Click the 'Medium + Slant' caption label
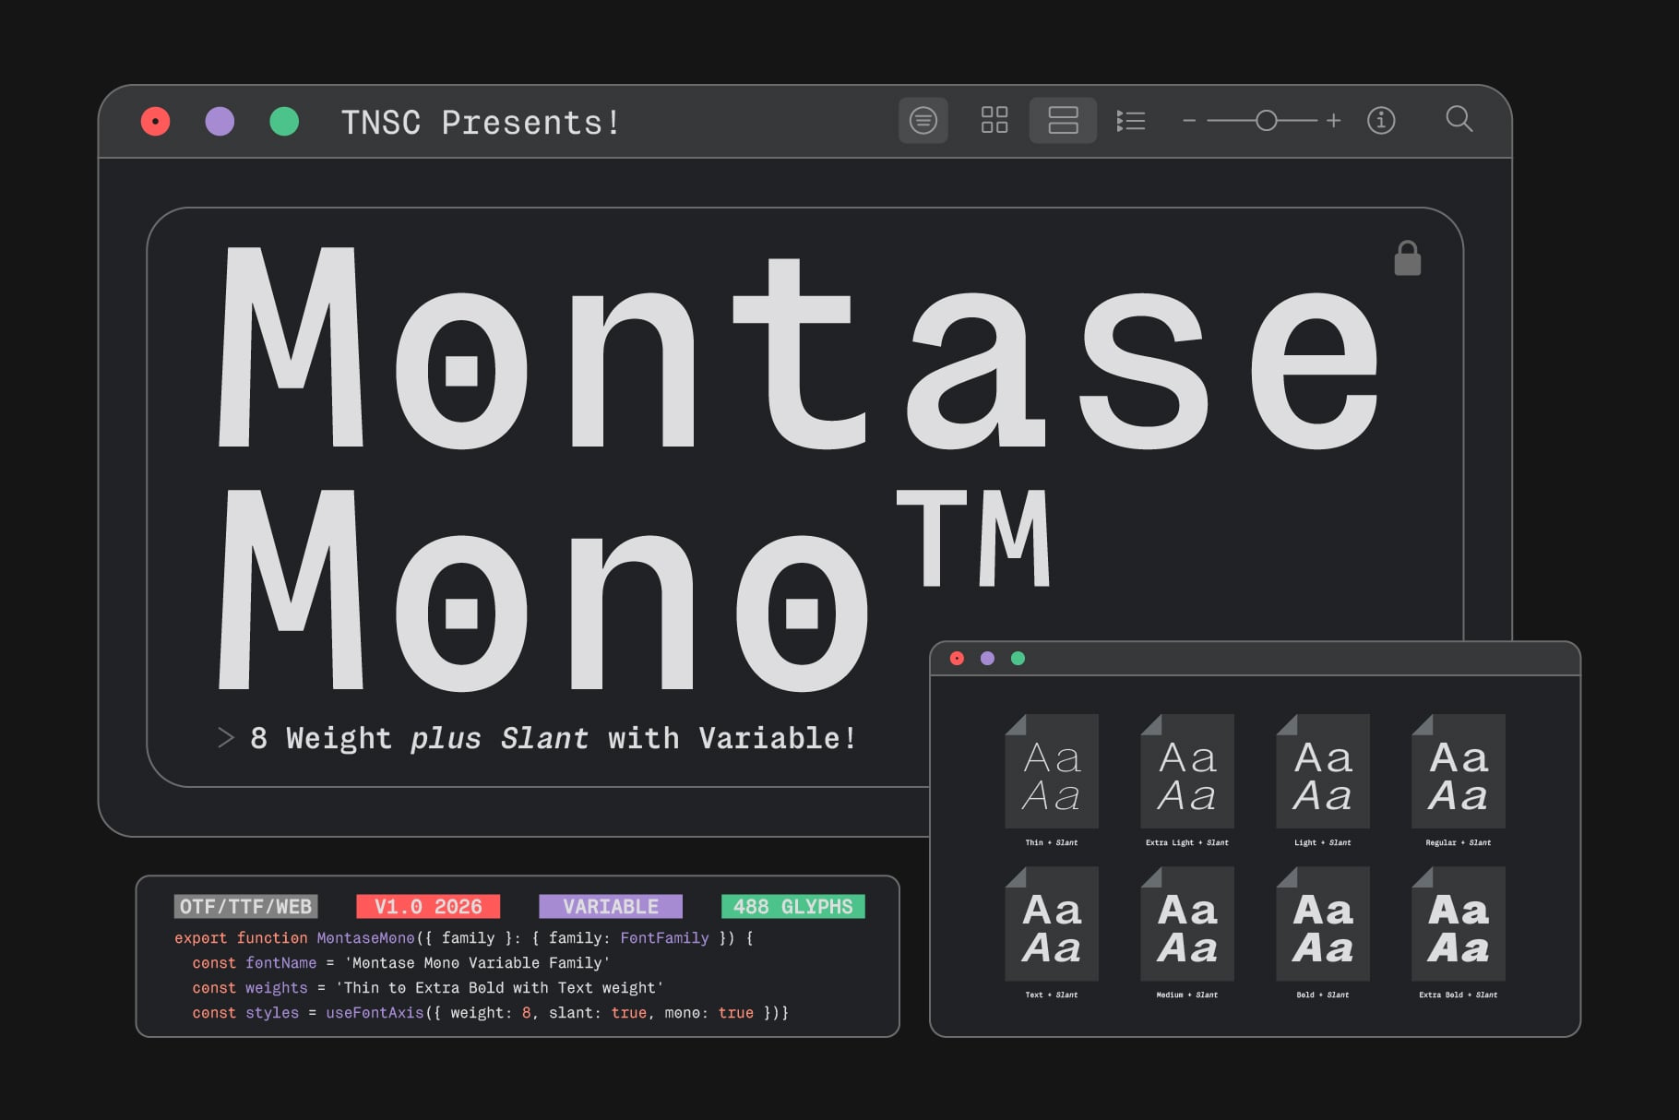Viewport: 1679px width, 1120px height. (x=1187, y=995)
